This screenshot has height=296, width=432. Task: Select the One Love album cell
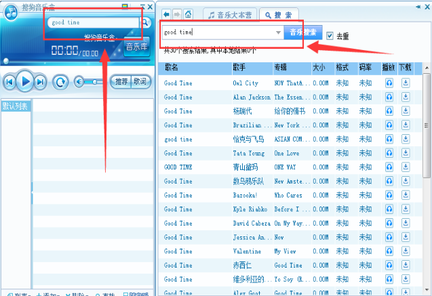tap(287, 153)
